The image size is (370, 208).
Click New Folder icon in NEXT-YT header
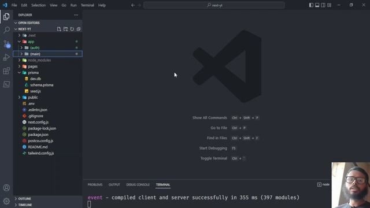tap(65, 29)
